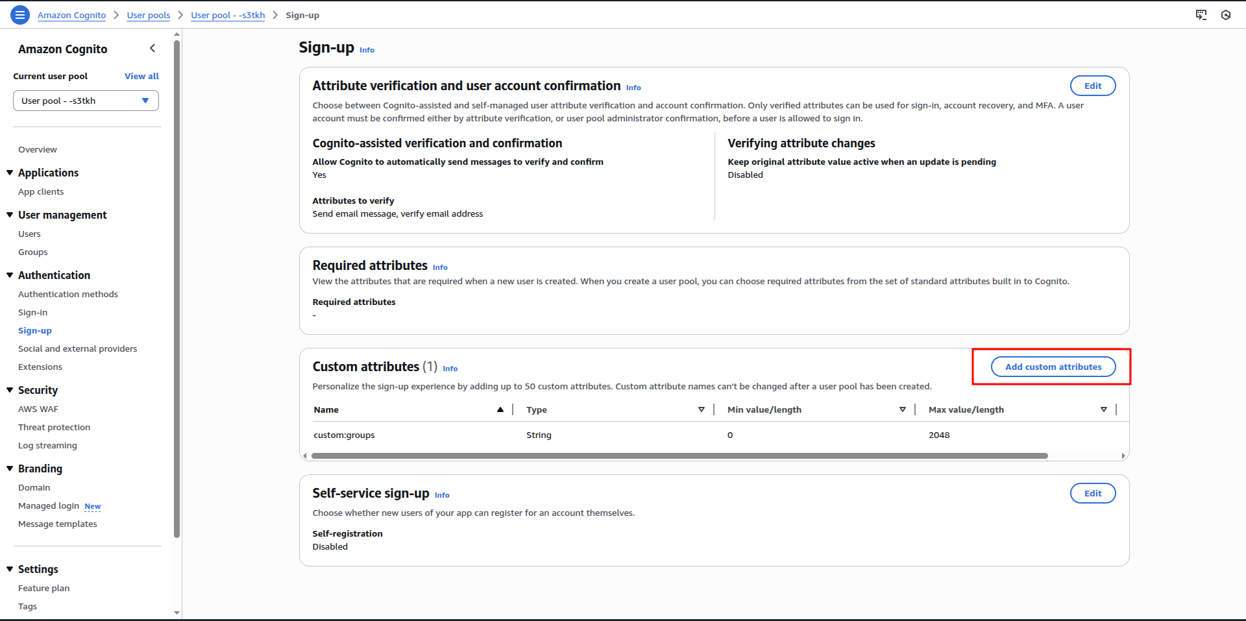Collapse the Branding section
The height and width of the screenshot is (621, 1246).
(10, 469)
